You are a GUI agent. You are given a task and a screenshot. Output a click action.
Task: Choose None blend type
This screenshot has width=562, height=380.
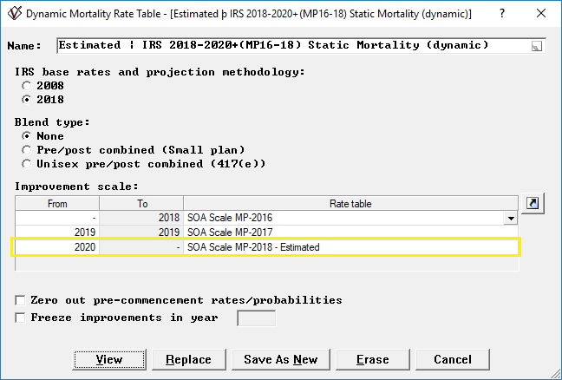coord(27,136)
